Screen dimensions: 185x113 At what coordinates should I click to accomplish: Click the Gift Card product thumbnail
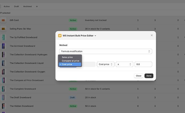click(x=3, y=20)
